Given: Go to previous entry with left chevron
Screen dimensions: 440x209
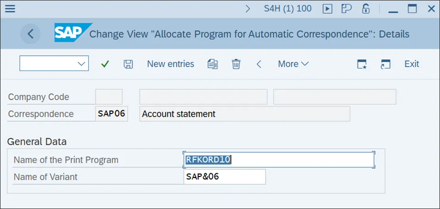Looking at the screenshot, I should [259, 64].
